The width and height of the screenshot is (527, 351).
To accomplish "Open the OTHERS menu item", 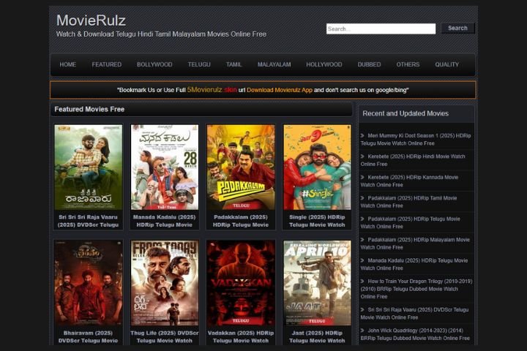I will 408,64.
